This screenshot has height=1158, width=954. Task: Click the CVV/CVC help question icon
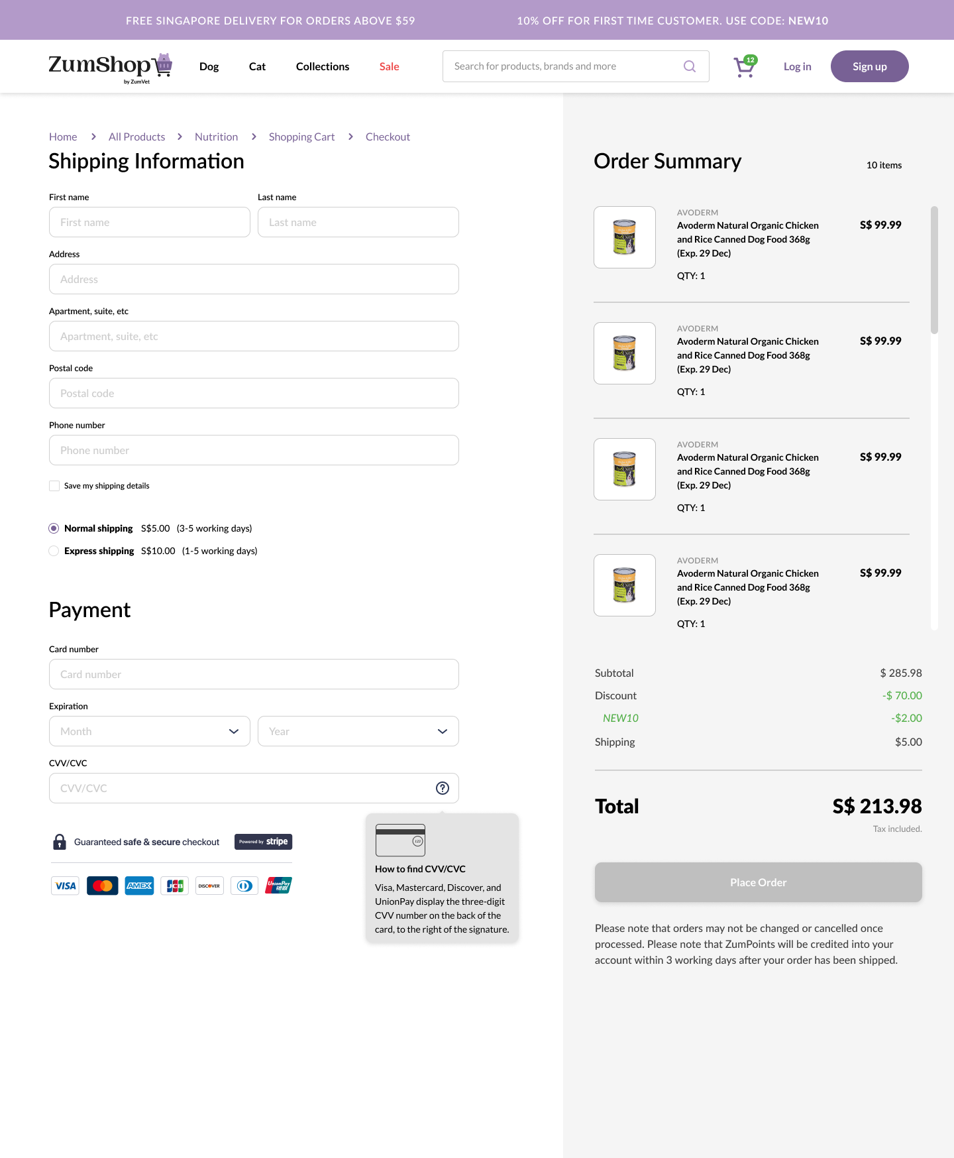(x=443, y=788)
